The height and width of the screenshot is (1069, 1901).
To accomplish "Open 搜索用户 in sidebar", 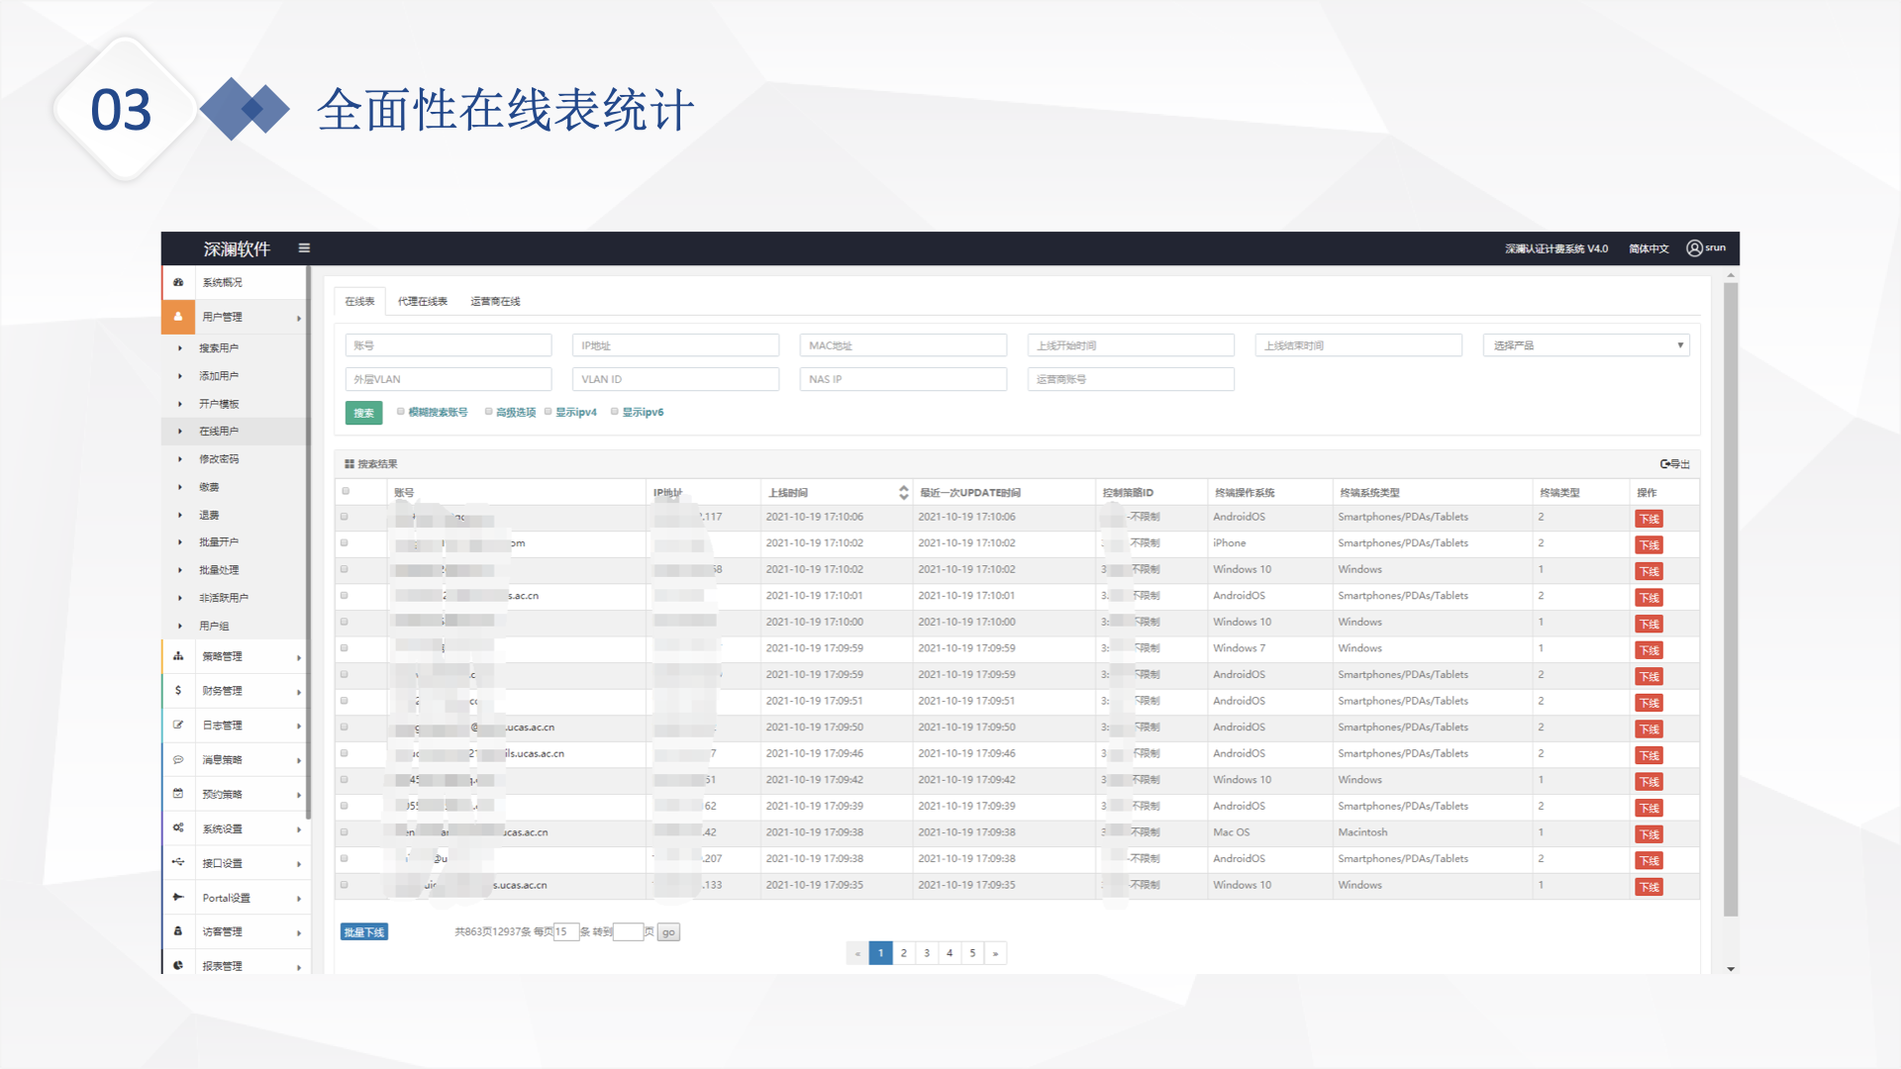I will [x=219, y=348].
